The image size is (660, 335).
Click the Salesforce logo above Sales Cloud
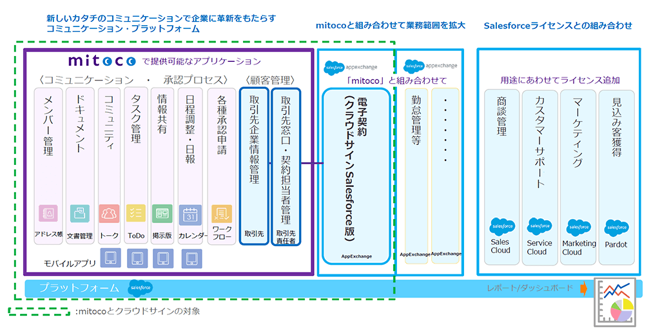coord(502,227)
